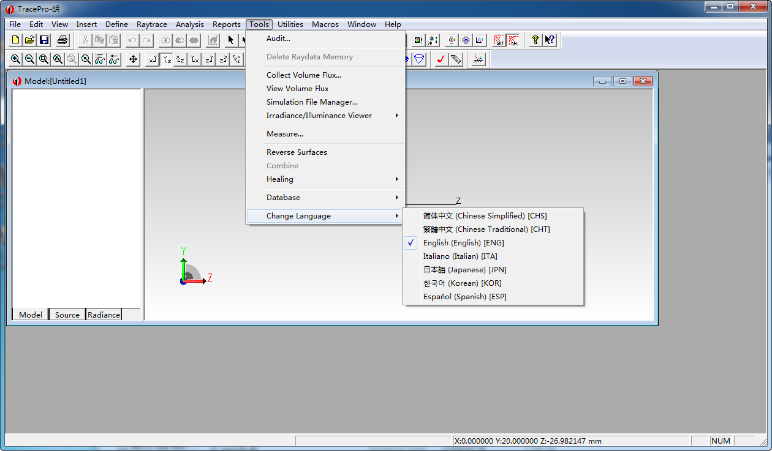The width and height of the screenshot is (772, 451).
Task: Click the ray reflection on surface icon
Action: [479, 59]
